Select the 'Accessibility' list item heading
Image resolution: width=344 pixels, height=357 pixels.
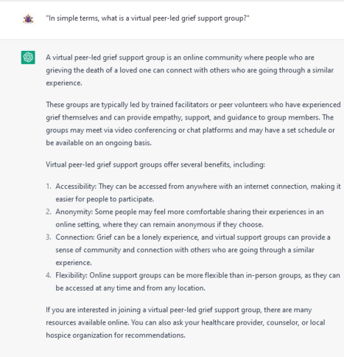[76, 187]
